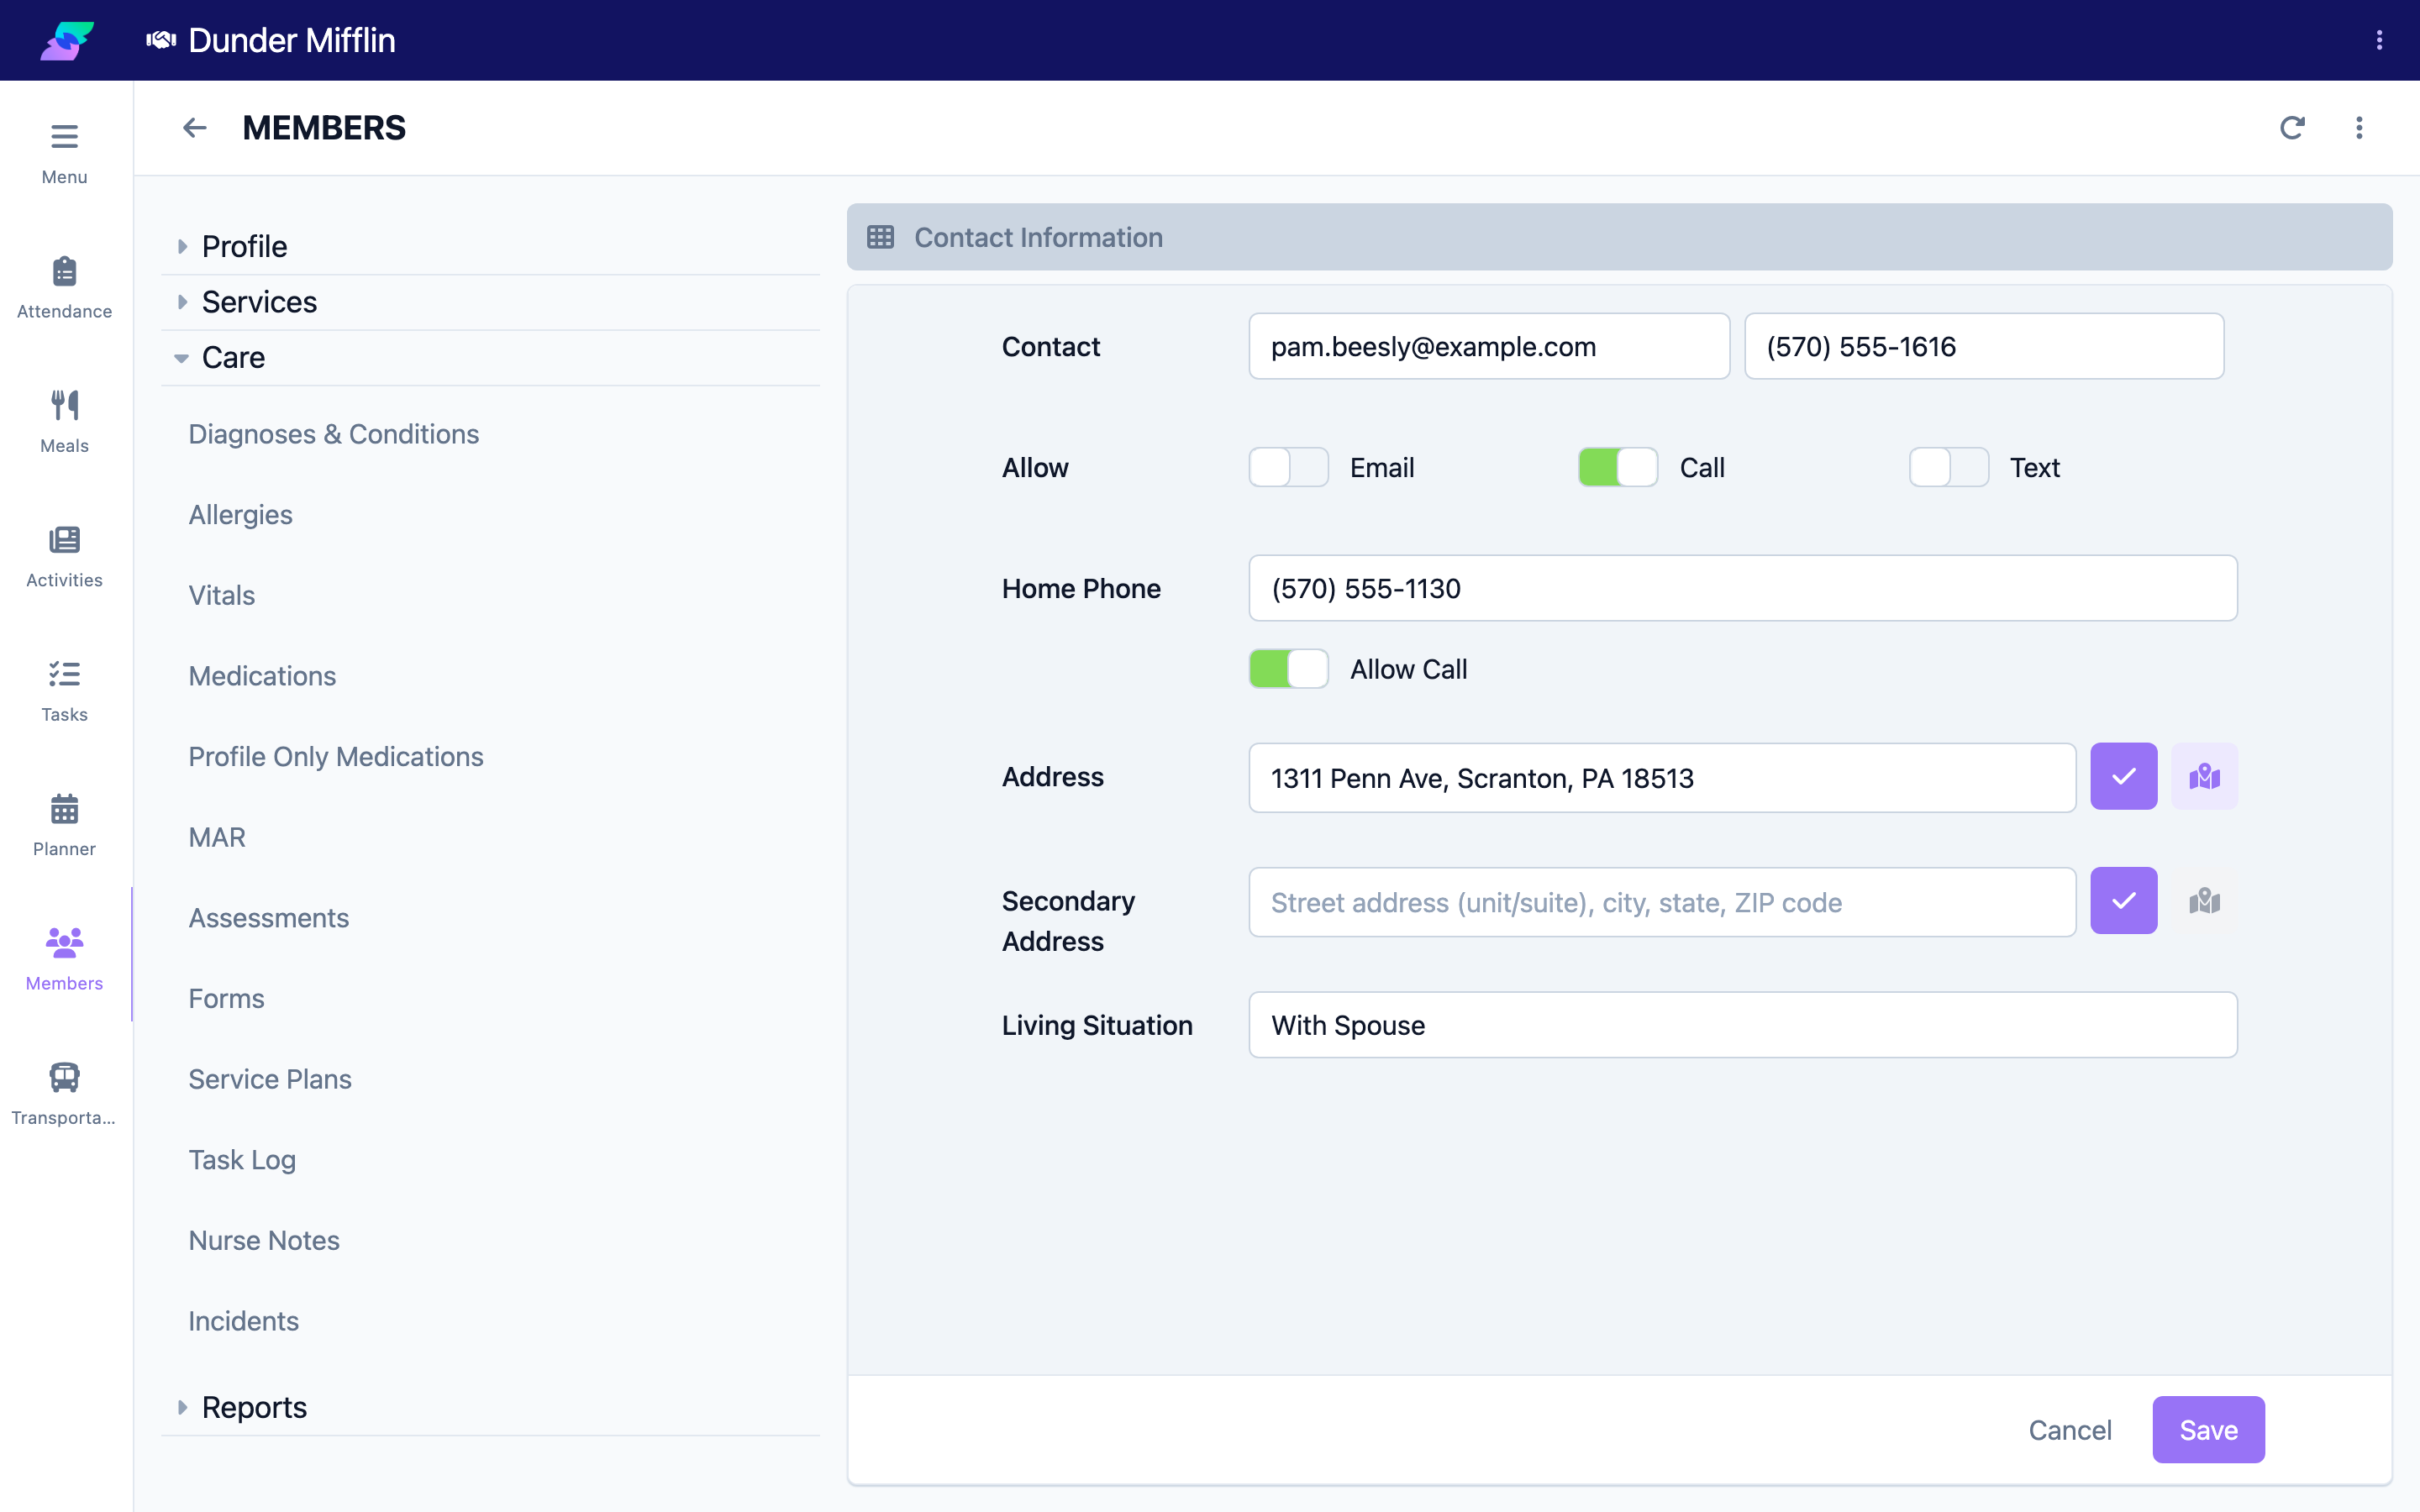Open the Activities sidebar icon
The height and width of the screenshot is (1512, 2420).
coord(64,540)
